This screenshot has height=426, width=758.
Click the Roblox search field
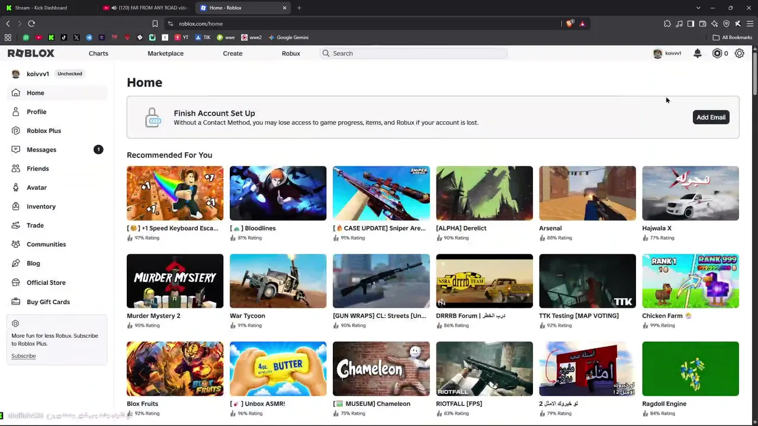[x=413, y=53]
